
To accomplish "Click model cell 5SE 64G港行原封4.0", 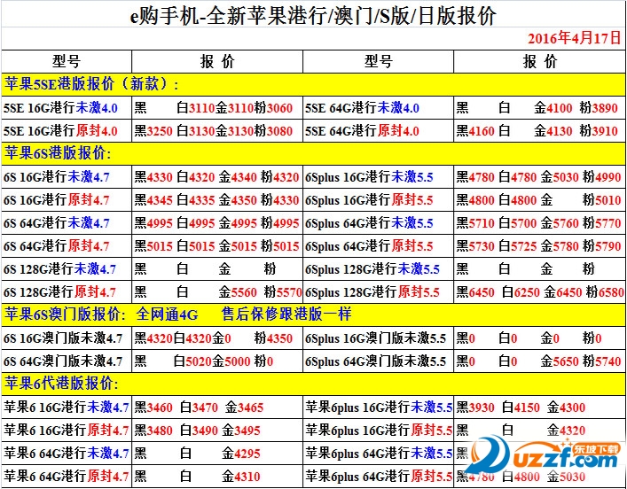I will [x=362, y=130].
